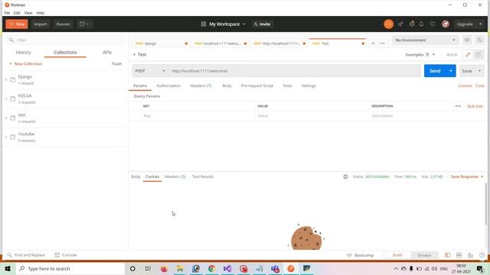Click the Cookies link near Code

point(465,86)
